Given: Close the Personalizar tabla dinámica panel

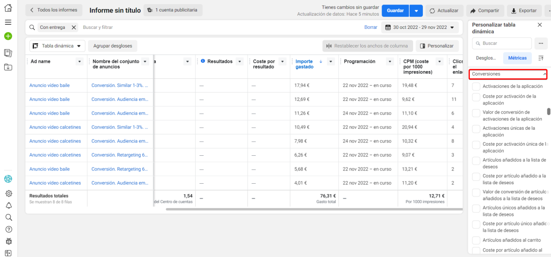Looking at the screenshot, I should (x=540, y=25).
